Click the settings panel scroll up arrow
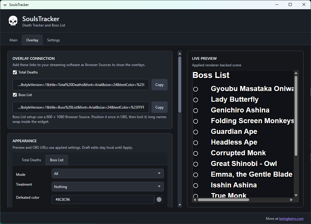Viewport: 311px width, 224px height. [180, 54]
